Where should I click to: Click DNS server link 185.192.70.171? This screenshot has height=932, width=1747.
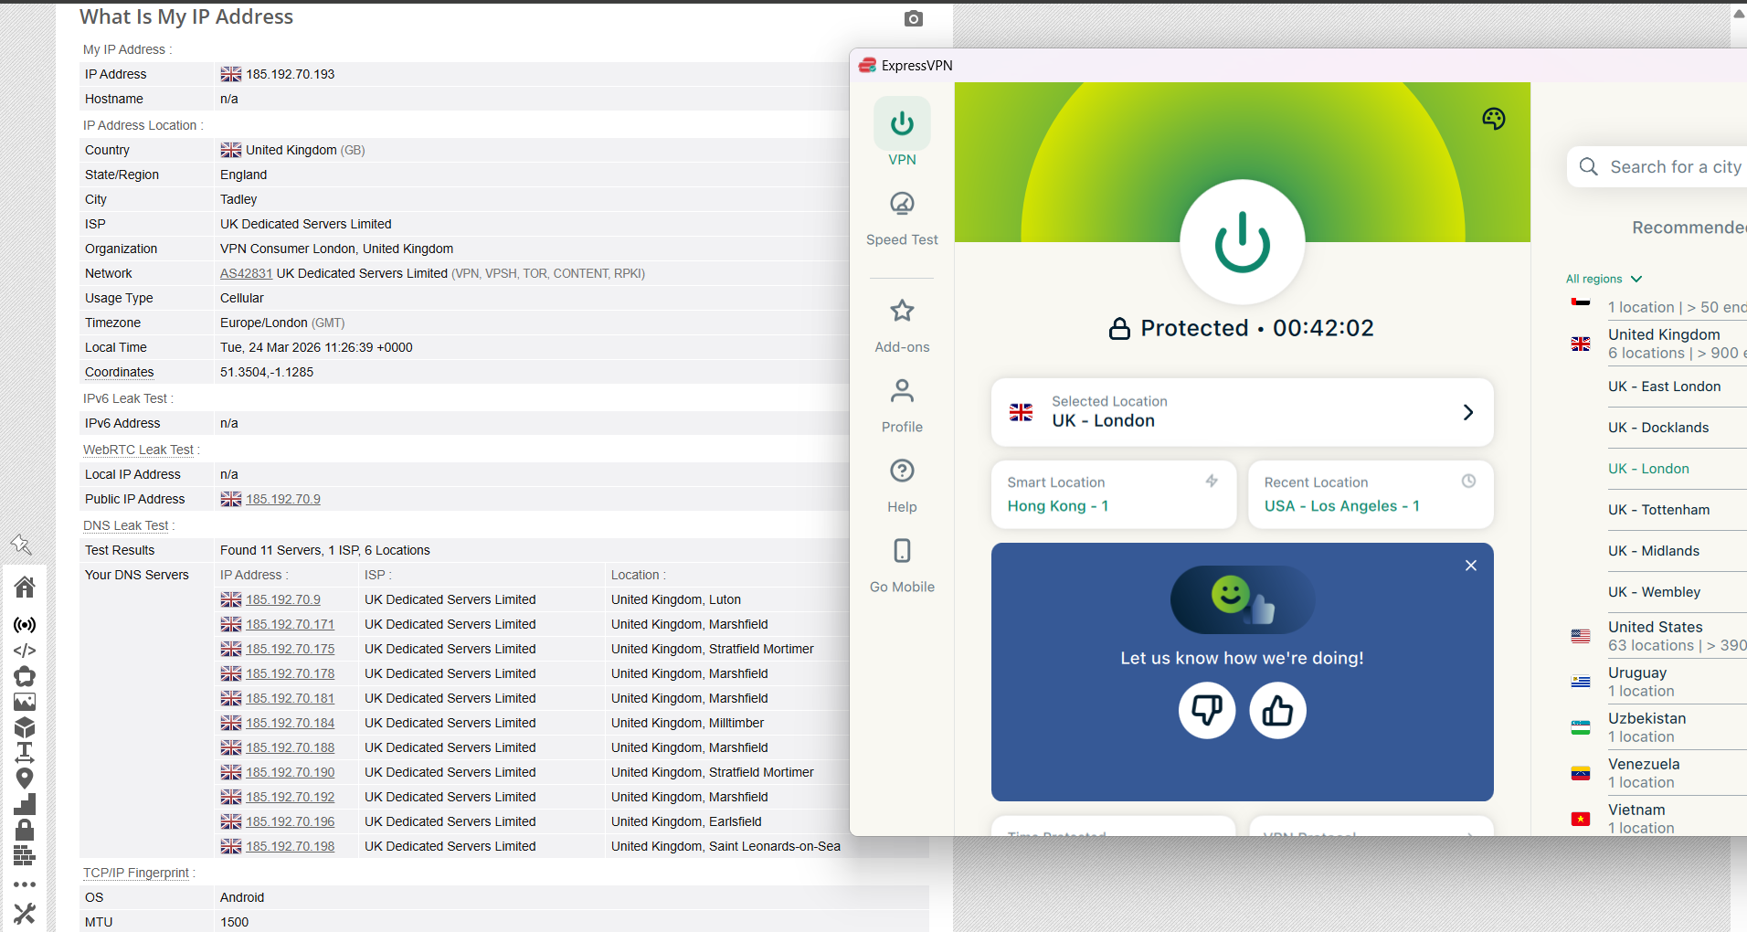point(290,623)
